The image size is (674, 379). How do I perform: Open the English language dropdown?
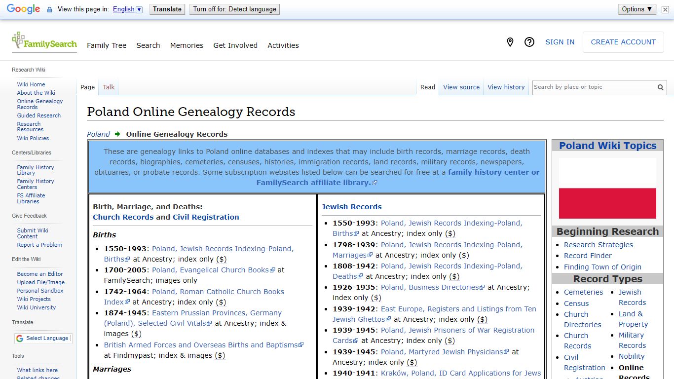pos(127,9)
